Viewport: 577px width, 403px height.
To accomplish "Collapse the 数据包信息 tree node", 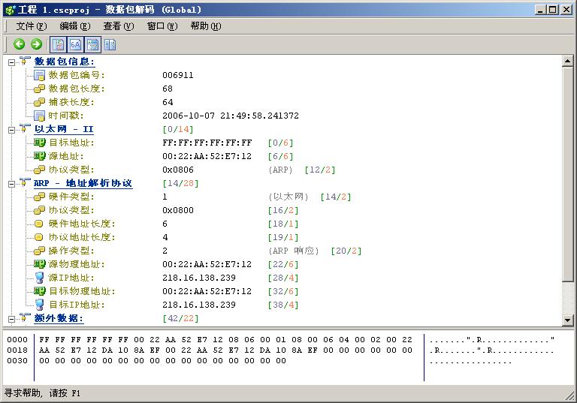I will [12, 62].
